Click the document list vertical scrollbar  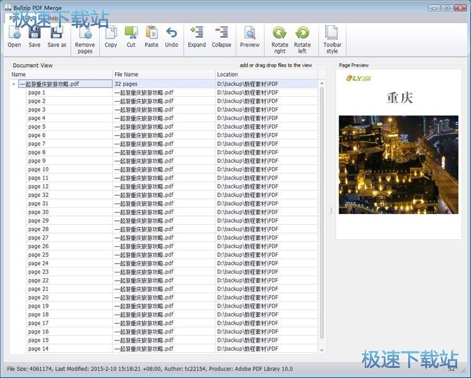tap(322, 213)
